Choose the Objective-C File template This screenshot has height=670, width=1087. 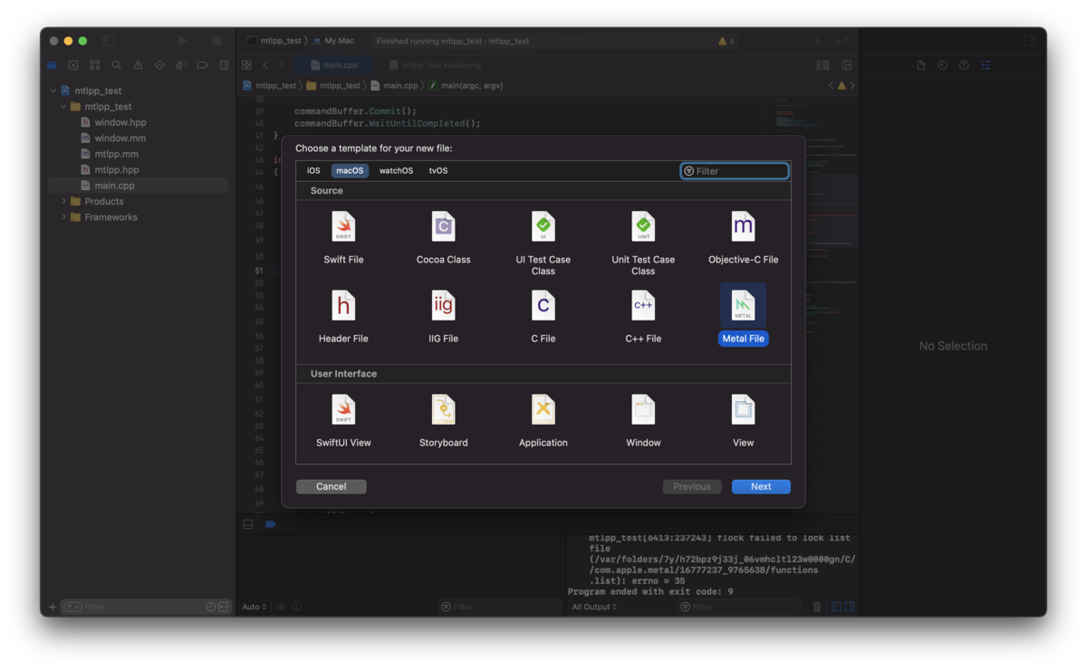tap(743, 238)
